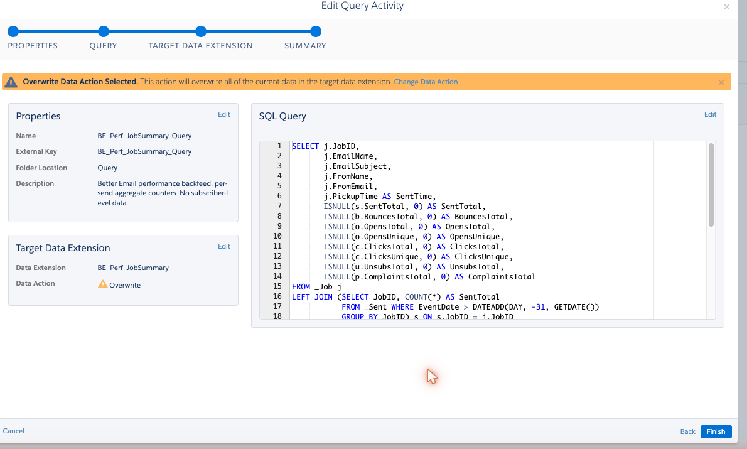This screenshot has height=449, width=747.
Task: Go to the Target Data Extension step circle
Action: click(201, 31)
